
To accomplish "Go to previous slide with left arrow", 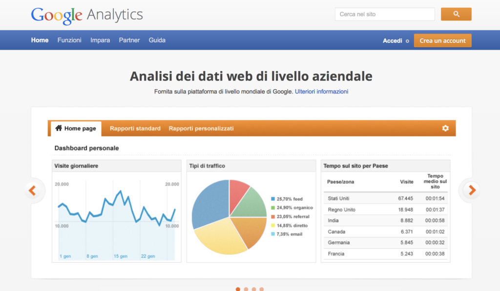I will tap(32, 191).
